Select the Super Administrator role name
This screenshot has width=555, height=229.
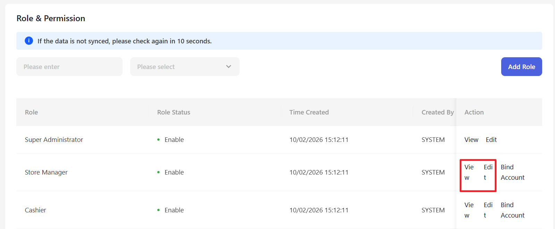coord(54,139)
